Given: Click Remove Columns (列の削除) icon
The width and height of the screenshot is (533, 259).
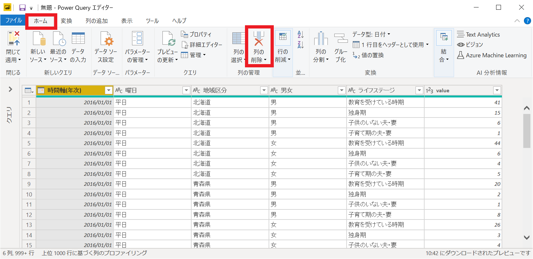Looking at the screenshot, I should 259,39.
